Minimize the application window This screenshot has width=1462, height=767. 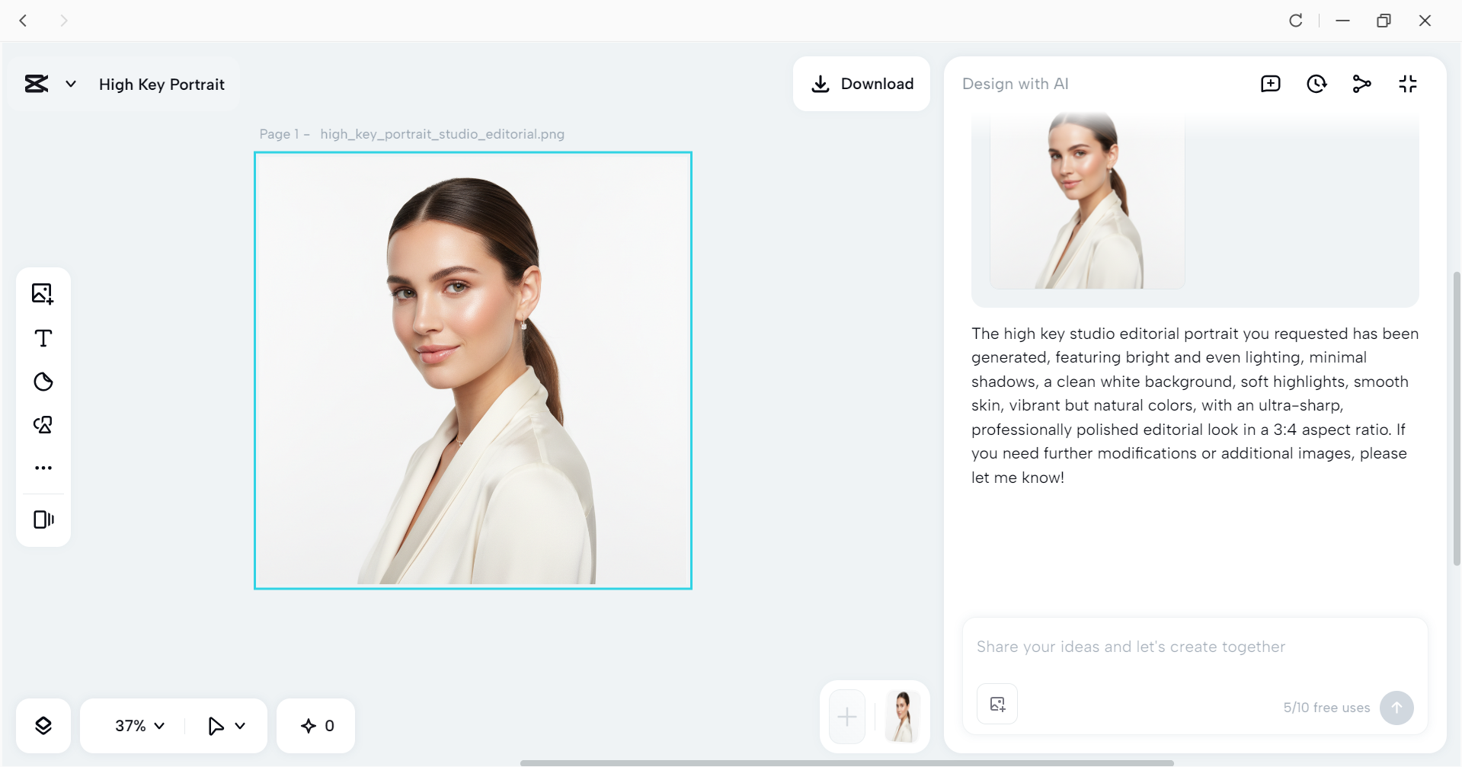pyautogui.click(x=1343, y=21)
